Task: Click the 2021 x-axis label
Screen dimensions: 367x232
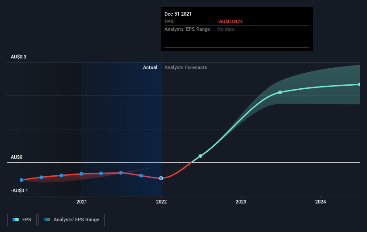Action: pyautogui.click(x=81, y=202)
